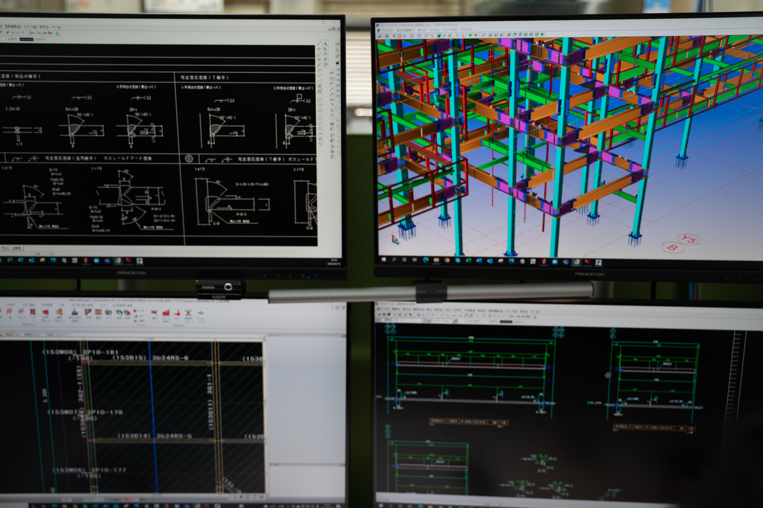Open Chrome from the Windows taskbar

click(x=447, y=260)
